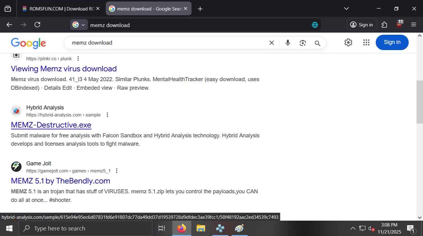The width and height of the screenshot is (423, 236).
Task: Click the translate page icon in address bar
Action: click(315, 25)
